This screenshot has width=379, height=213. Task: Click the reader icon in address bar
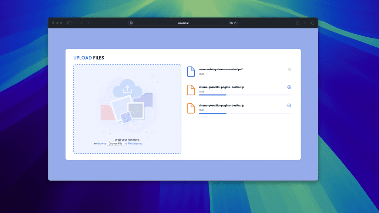[131, 23]
